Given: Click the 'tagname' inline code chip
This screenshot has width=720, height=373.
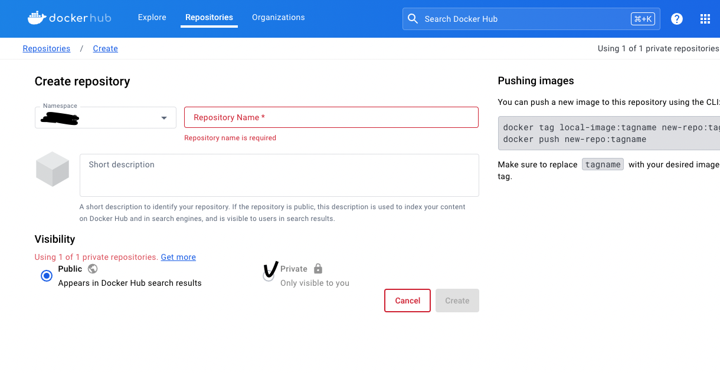Looking at the screenshot, I should click(x=603, y=164).
